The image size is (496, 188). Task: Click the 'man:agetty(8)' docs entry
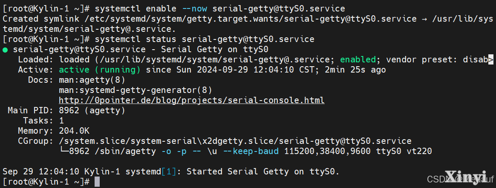click(92, 80)
